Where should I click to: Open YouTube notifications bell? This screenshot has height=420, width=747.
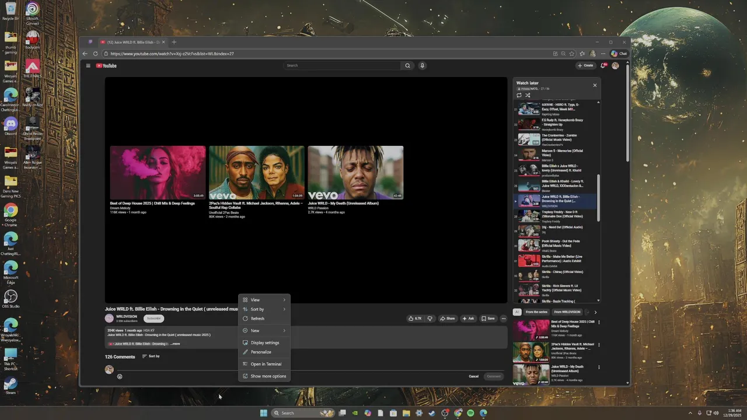[x=603, y=65]
